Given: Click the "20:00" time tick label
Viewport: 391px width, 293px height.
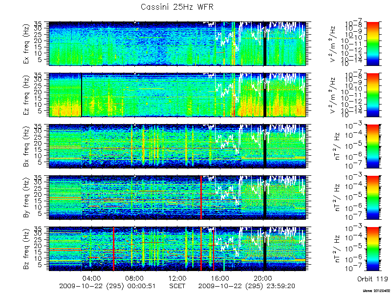Looking at the screenshot, I should [263, 278].
